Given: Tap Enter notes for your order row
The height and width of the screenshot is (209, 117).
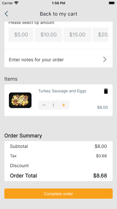Looking at the screenshot, I should click(59, 59).
